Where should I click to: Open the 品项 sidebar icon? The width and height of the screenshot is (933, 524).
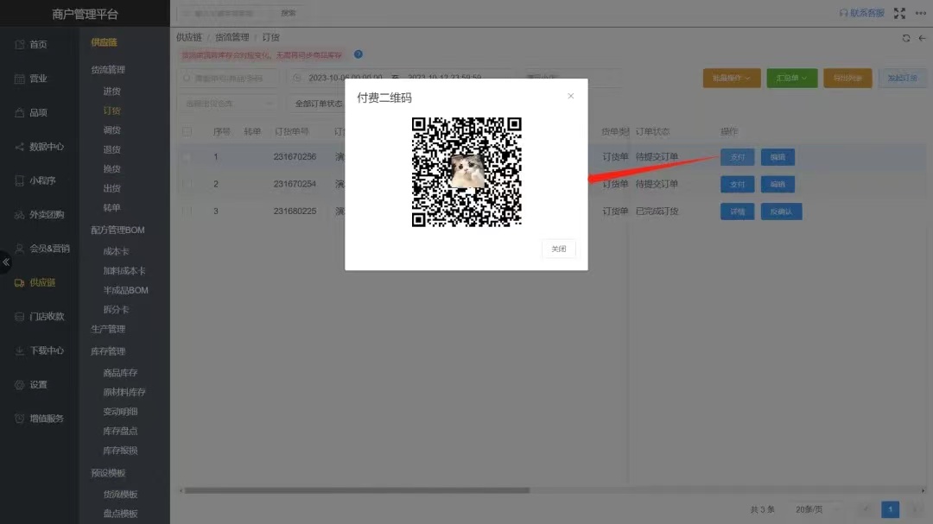20,112
